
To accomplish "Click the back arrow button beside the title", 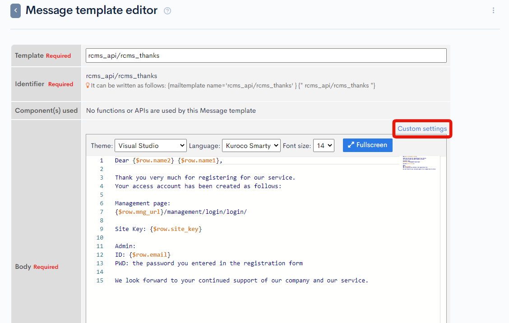I will [x=15, y=11].
